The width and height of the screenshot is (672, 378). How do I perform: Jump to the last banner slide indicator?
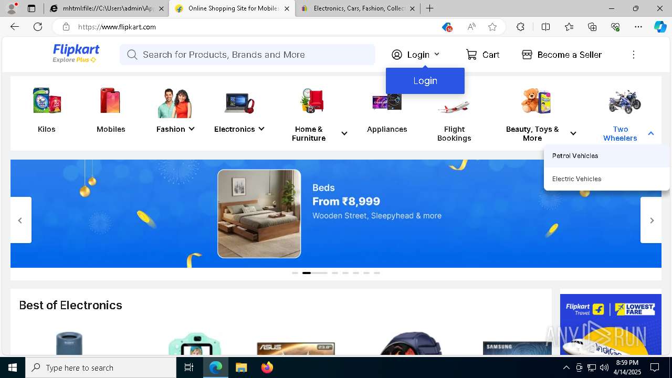click(377, 273)
